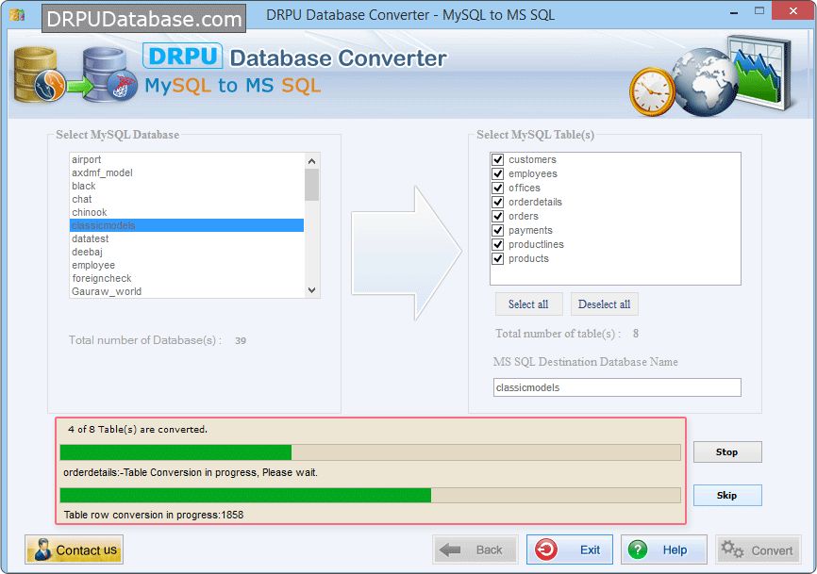Select the employee database
Screen dimensions: 817x574
(187, 265)
